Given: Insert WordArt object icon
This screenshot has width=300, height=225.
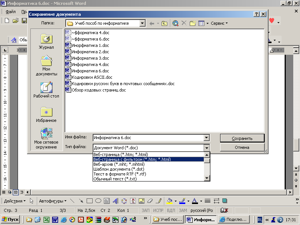Looking at the screenshot, I should (x=115, y=201).
